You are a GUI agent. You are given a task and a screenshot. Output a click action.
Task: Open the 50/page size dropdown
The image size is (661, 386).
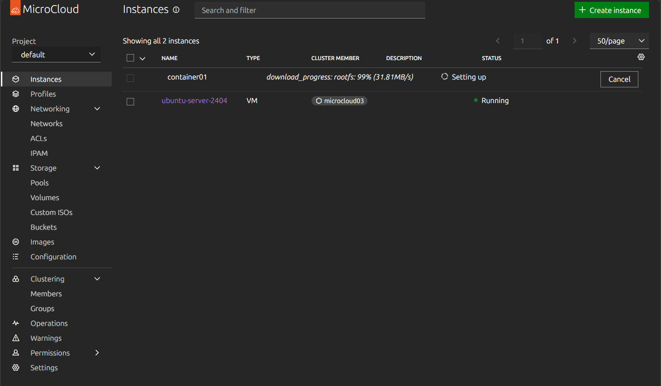(x=619, y=41)
